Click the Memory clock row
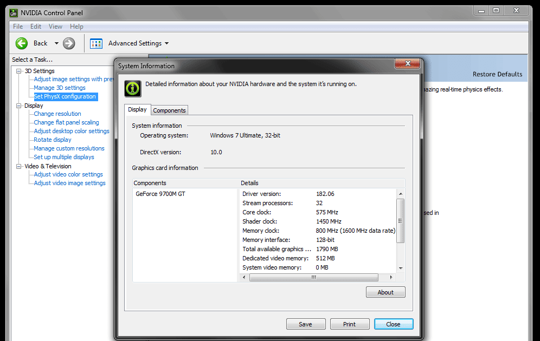This screenshot has height=341, width=540. pos(319,231)
